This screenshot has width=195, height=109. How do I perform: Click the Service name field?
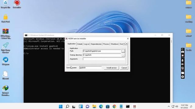tap(90, 68)
